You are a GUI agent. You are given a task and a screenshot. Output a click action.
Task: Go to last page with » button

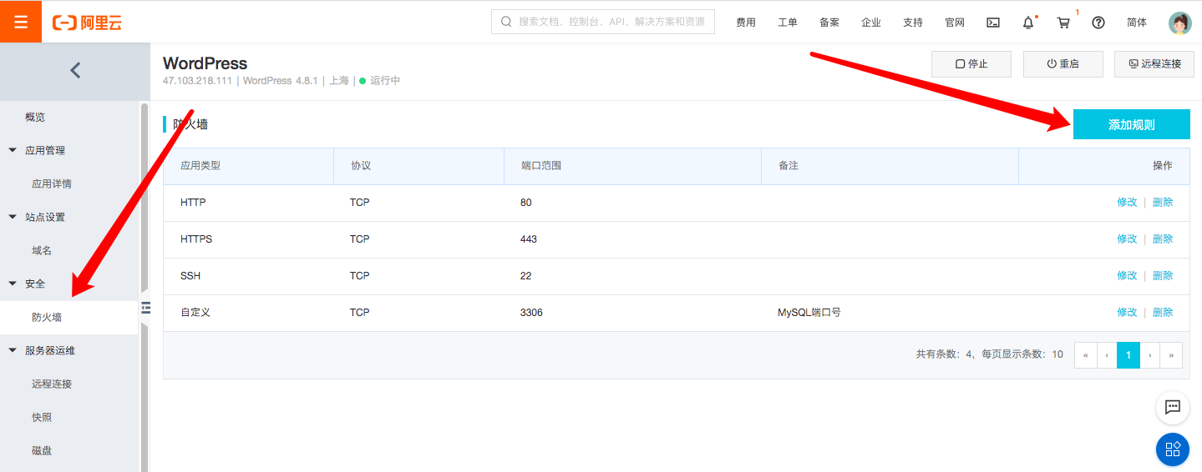click(1172, 354)
